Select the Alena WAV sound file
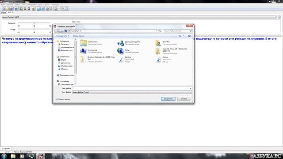 tap(163, 59)
